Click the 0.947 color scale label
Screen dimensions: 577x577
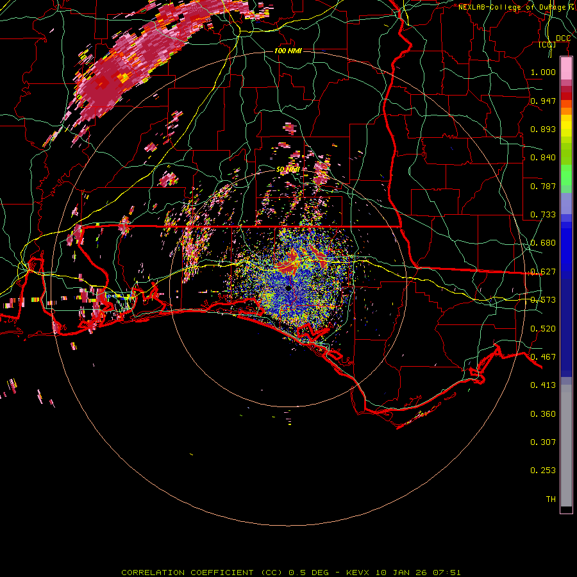(543, 101)
